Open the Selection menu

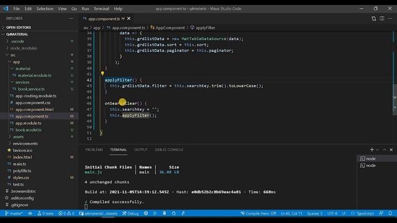[x=45, y=9]
